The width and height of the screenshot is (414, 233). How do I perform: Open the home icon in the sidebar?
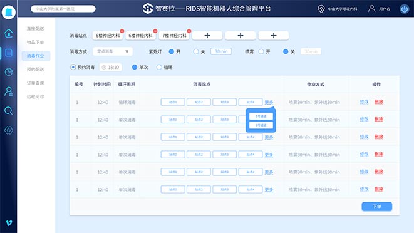8,33
